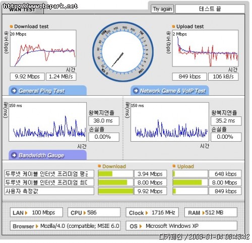Select the 849 kbps value in Bandwidth Gauge
Screen dimensions: 252x243
click(x=225, y=191)
